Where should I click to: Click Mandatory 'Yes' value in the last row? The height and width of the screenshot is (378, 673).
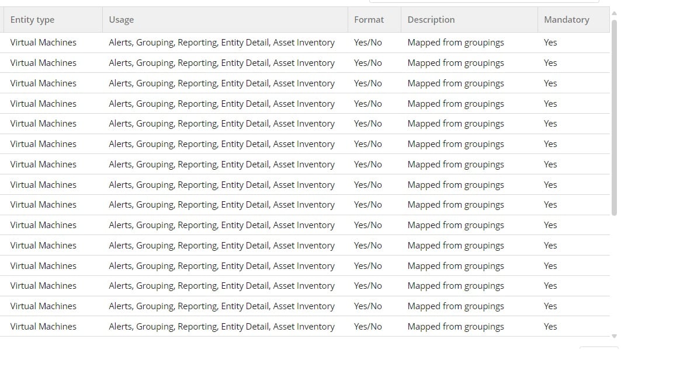coord(550,327)
